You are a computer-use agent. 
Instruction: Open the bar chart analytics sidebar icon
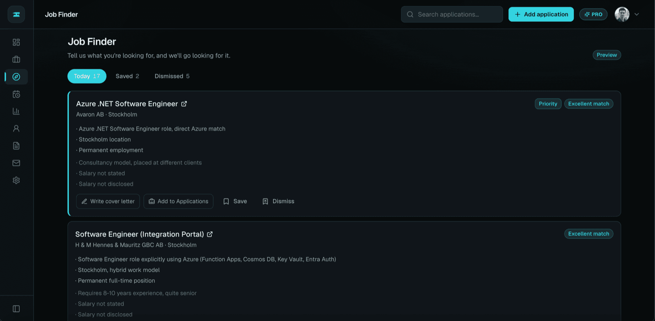pos(16,111)
